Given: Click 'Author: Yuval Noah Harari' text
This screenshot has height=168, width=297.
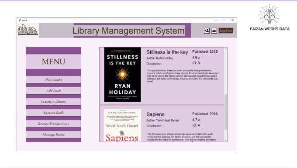Looking at the screenshot, I should click(x=162, y=120).
